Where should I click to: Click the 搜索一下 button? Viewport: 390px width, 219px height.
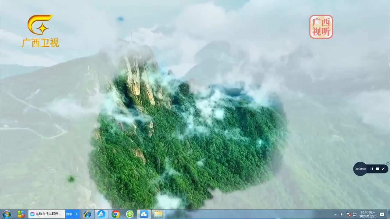click(72, 214)
